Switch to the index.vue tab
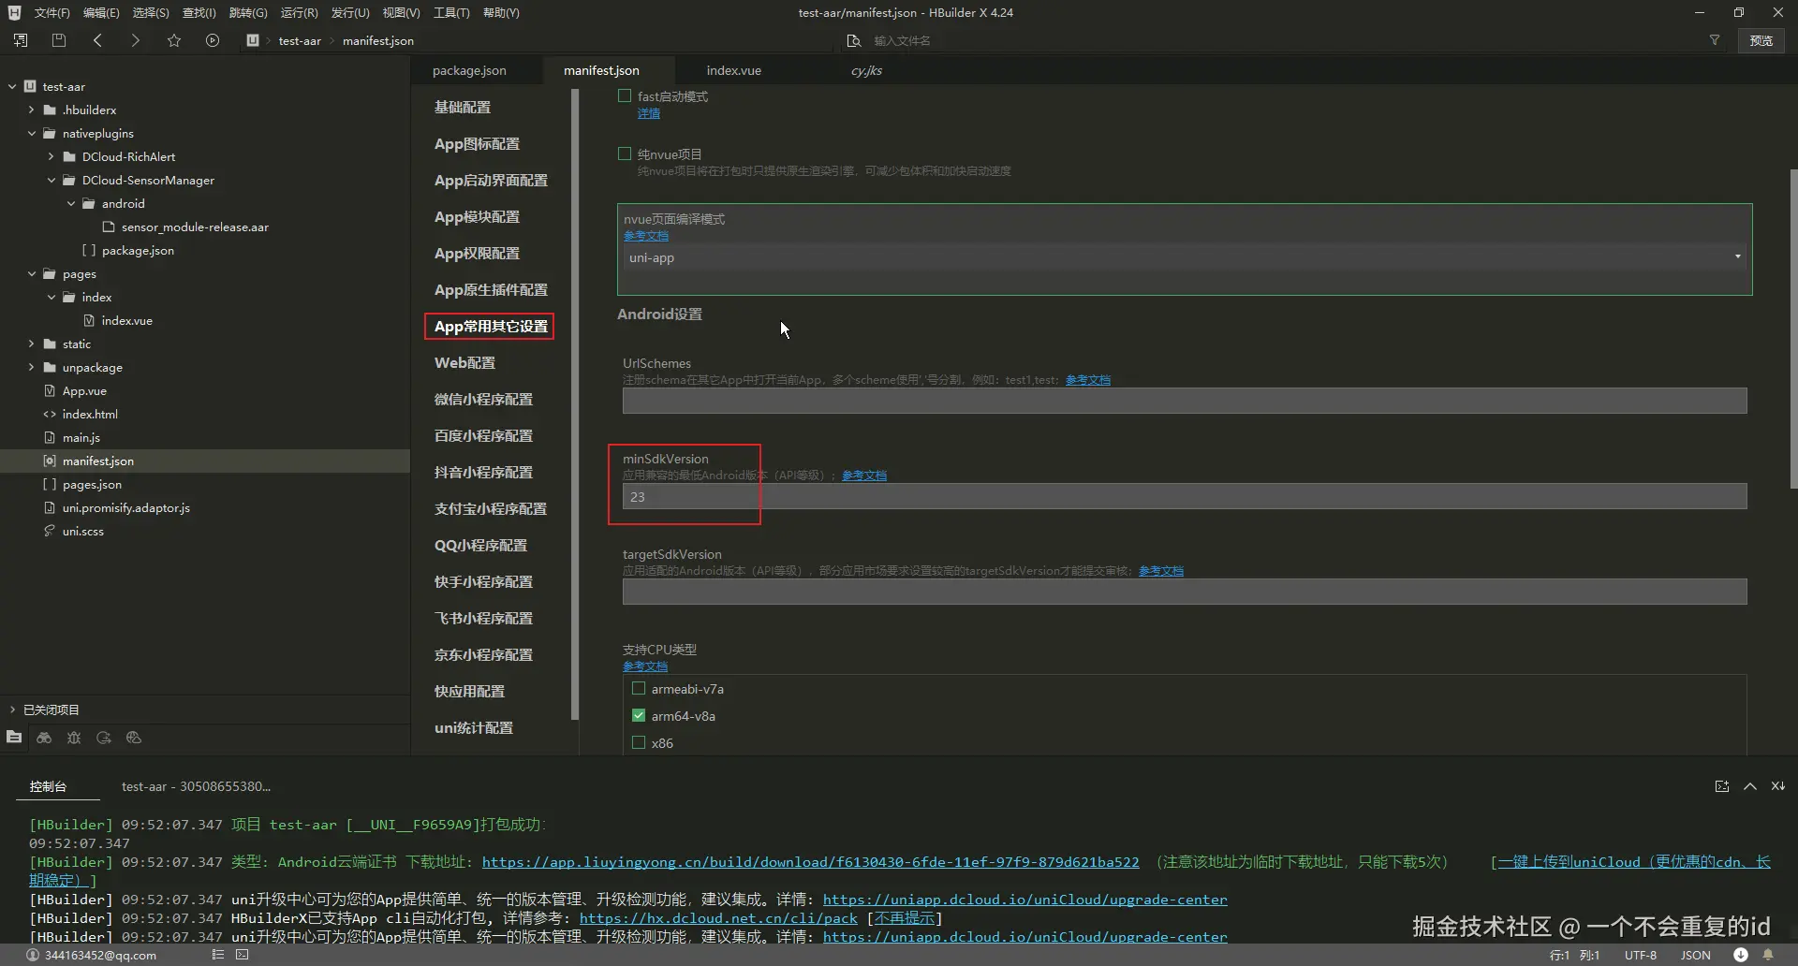 tap(734, 70)
